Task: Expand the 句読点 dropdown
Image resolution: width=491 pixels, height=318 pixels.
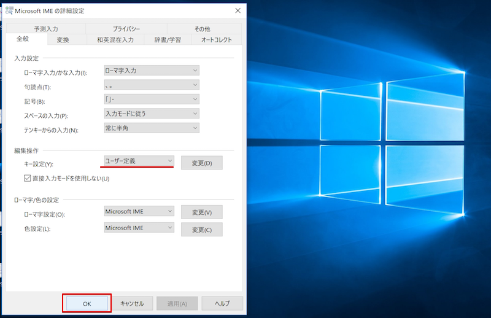Action: pyautogui.click(x=152, y=85)
